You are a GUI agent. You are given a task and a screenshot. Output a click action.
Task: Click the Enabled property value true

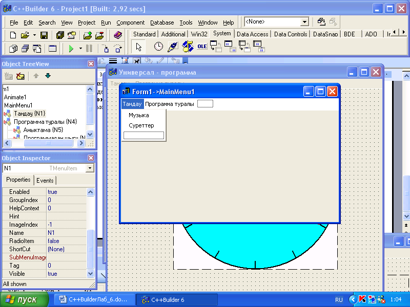pos(52,192)
